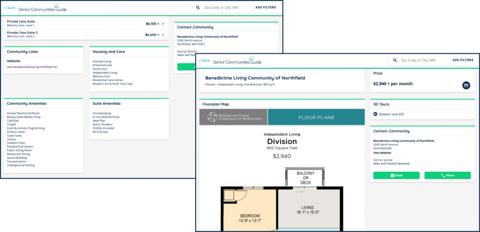
Task: Click the green Phone button
Action: [447, 175]
